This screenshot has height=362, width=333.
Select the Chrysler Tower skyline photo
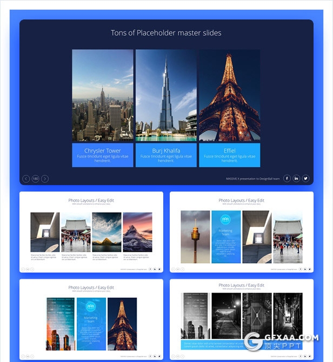103,96
